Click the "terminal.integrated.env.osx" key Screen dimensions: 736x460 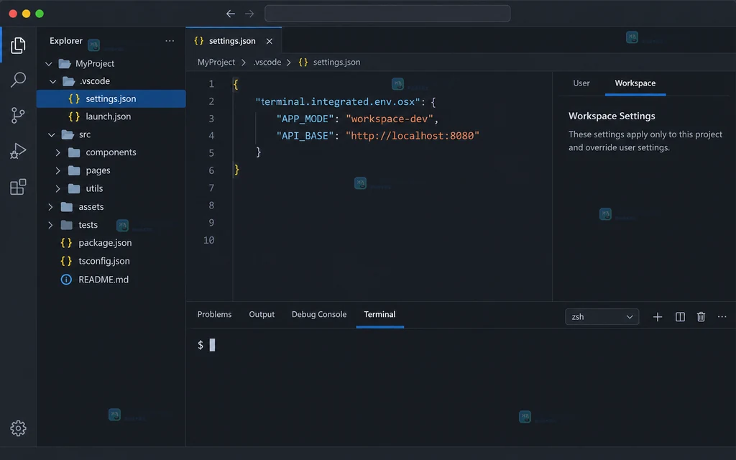click(x=338, y=102)
